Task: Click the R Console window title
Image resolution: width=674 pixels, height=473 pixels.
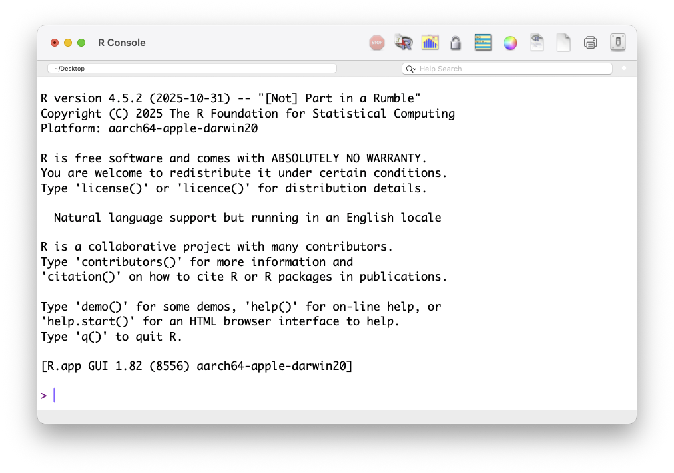Action: click(121, 43)
